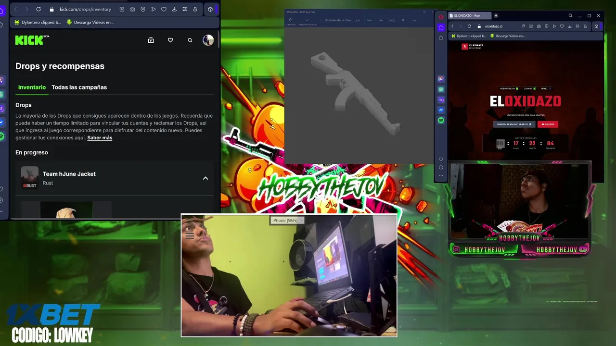Open Aria AI in Opera sidebar
Screen dimensions: 616x346
[441, 79]
